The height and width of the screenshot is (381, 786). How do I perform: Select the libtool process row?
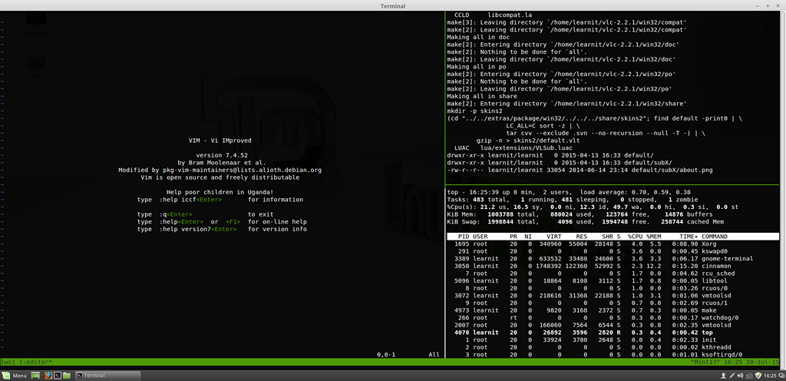[613, 280]
